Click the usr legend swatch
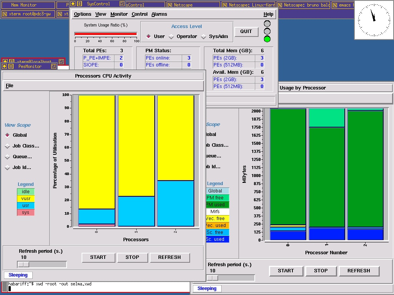Screen dimensions: 394x295 click(26, 206)
